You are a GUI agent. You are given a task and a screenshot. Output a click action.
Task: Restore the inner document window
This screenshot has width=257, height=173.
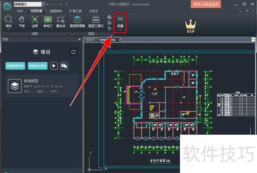247,11
